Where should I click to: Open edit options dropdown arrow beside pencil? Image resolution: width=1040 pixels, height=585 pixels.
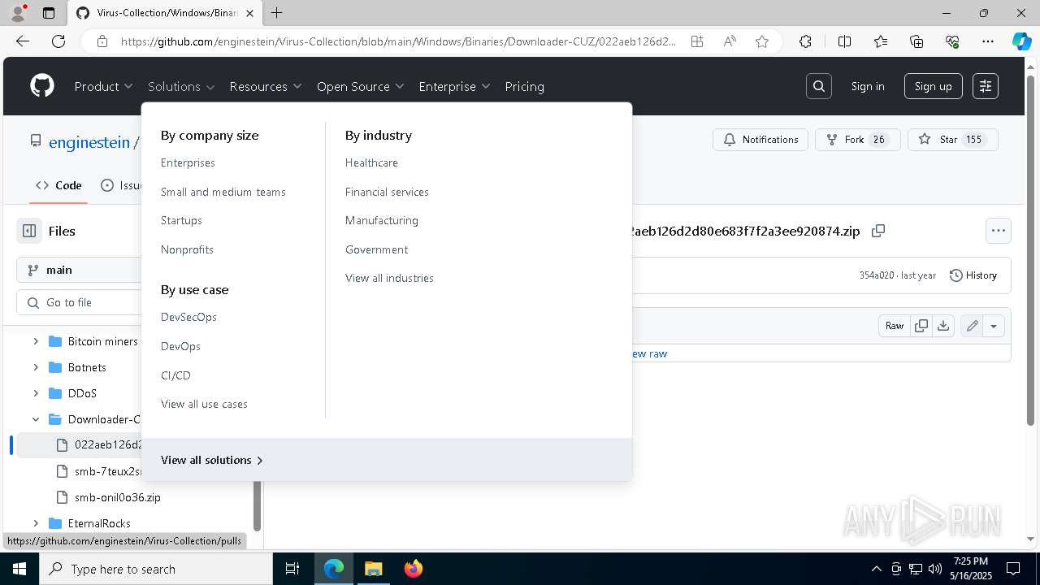pyautogui.click(x=994, y=326)
